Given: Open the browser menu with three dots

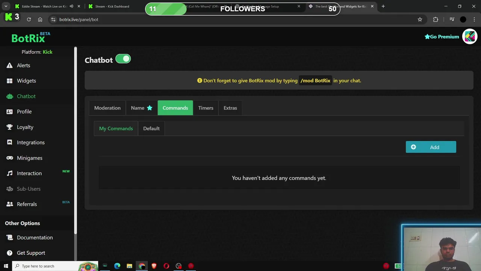Looking at the screenshot, I should [x=474, y=20].
